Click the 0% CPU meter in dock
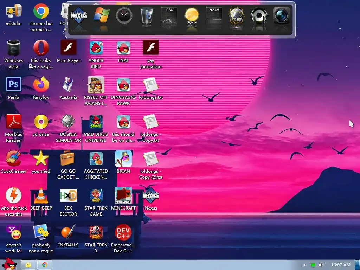The width and height of the screenshot is (360, 270). click(169, 15)
